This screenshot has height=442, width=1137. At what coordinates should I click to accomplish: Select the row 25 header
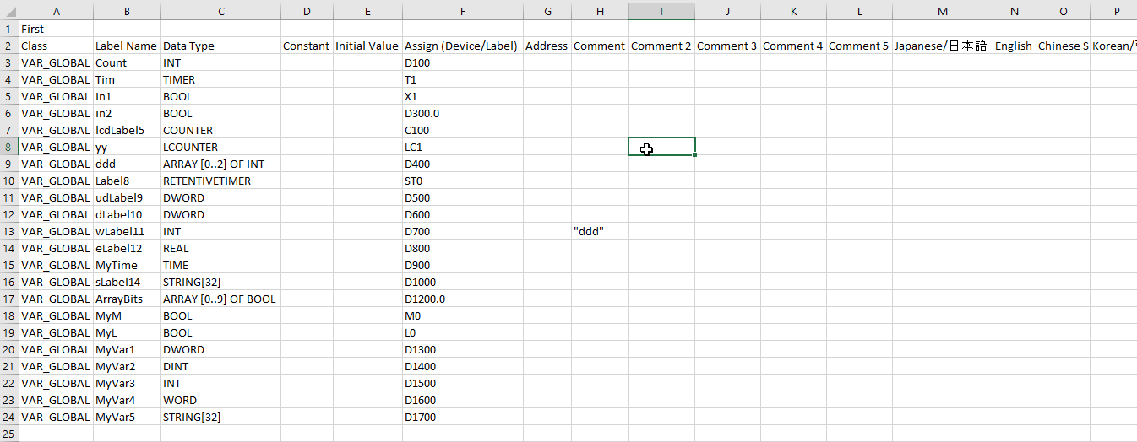[8, 434]
